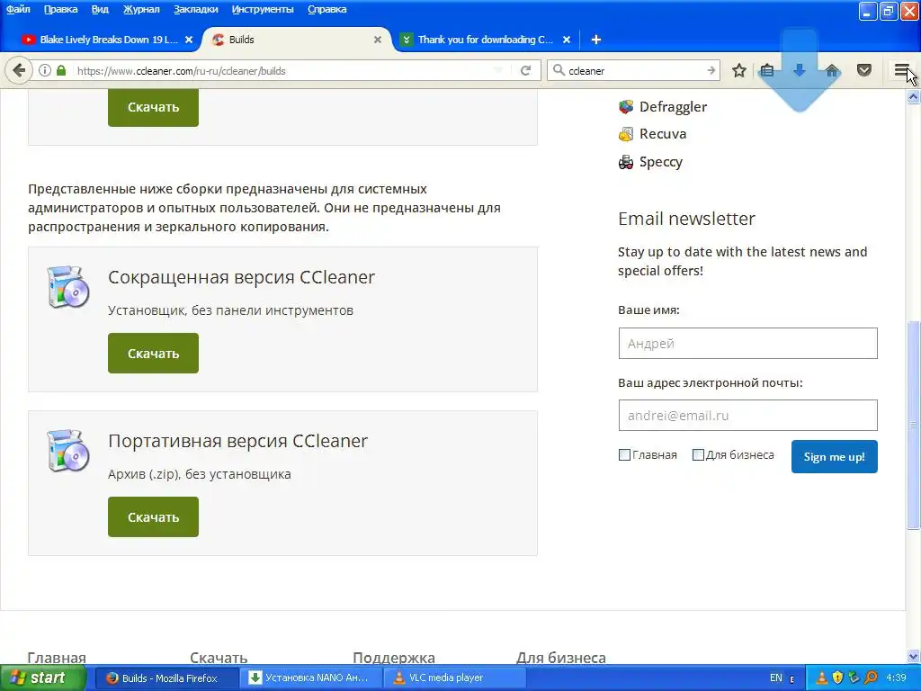This screenshot has width=921, height=691.
Task: Open the Windows start menu
Action: pos(43,678)
